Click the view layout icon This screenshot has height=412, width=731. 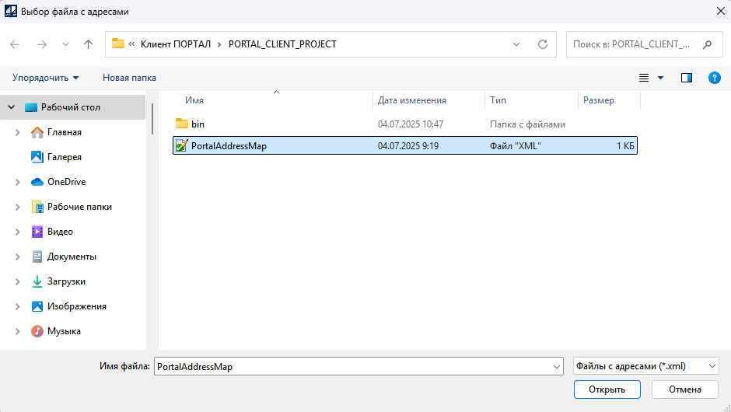point(644,78)
